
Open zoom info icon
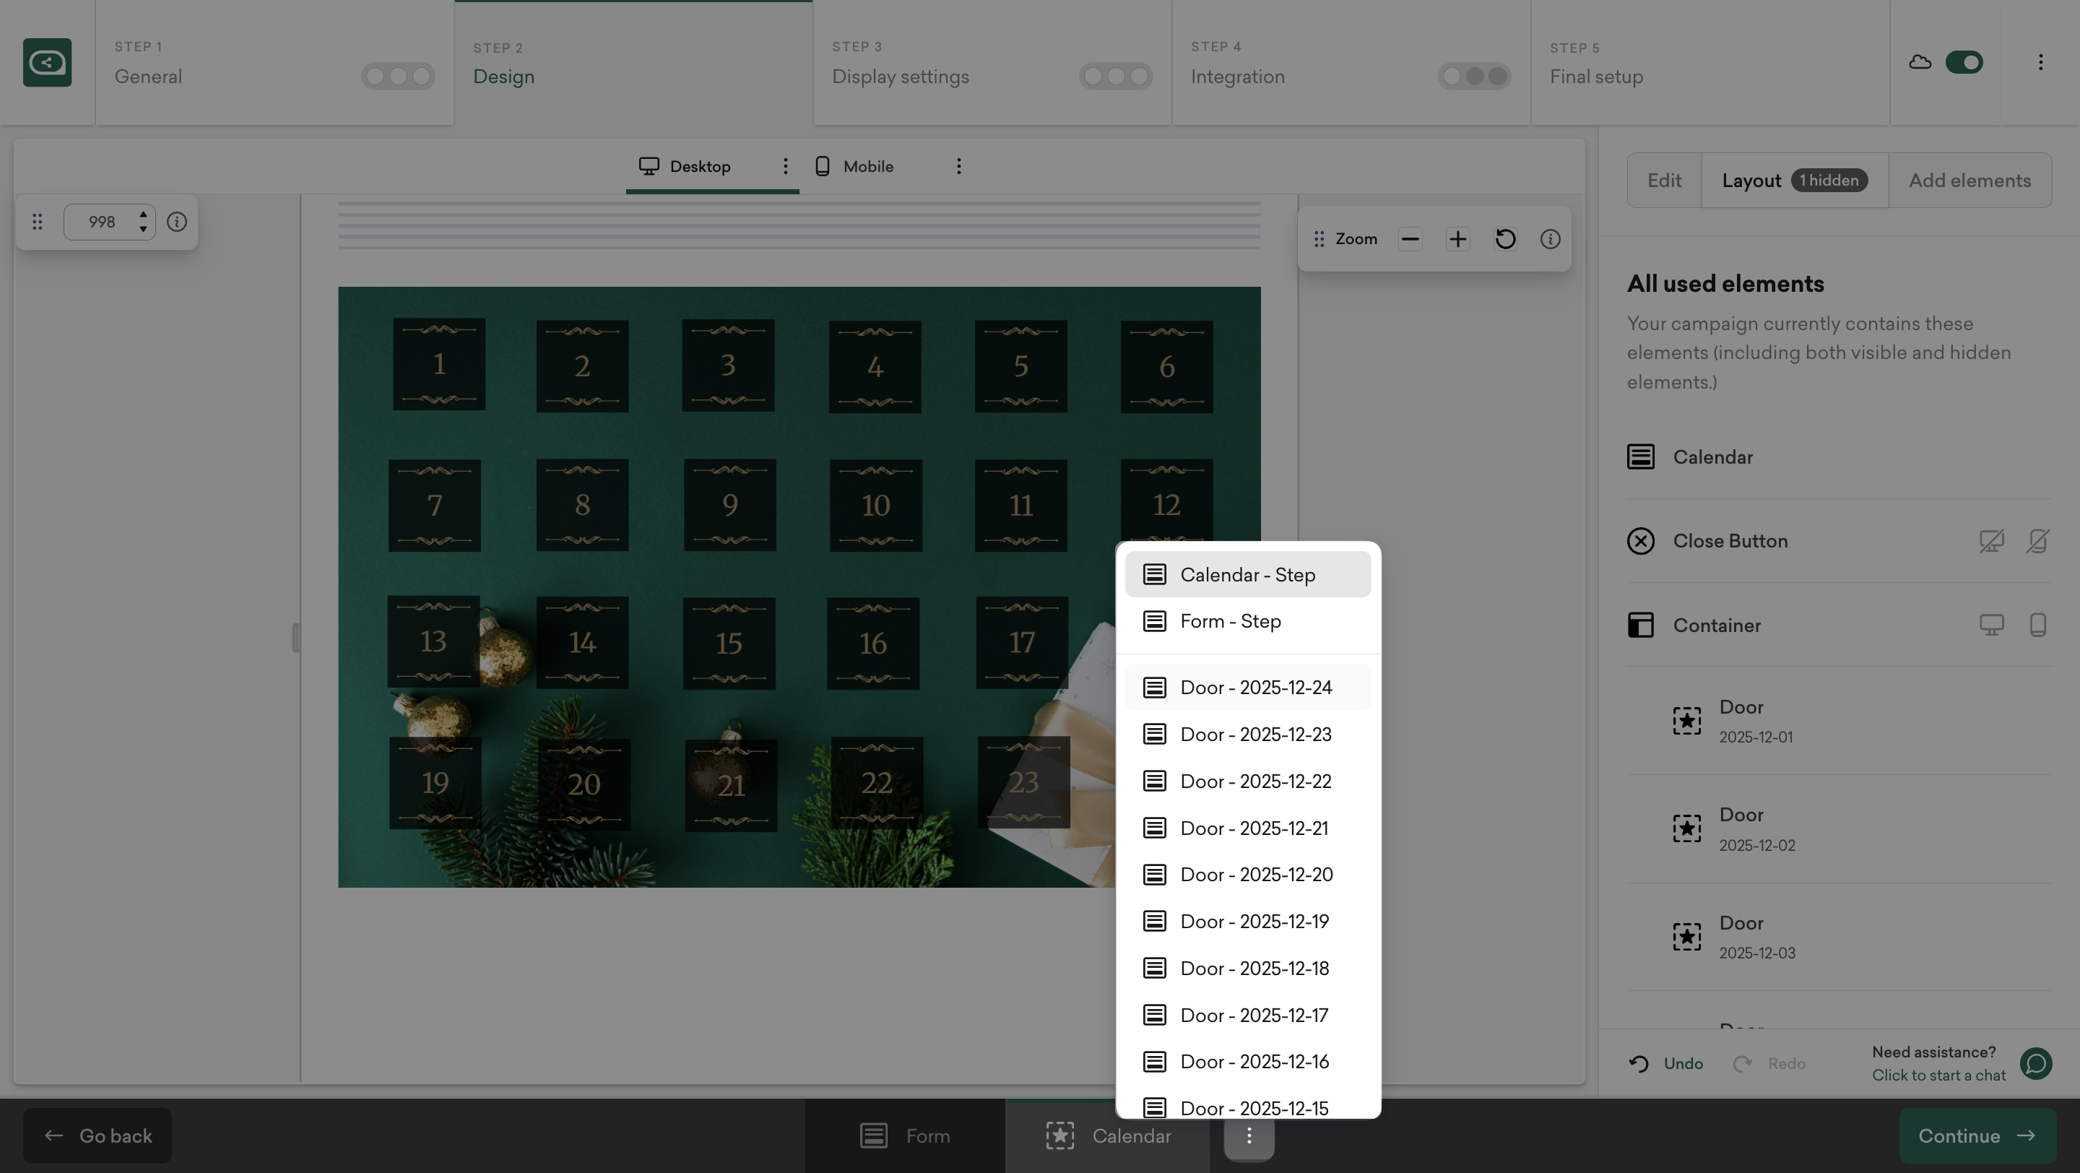tap(1549, 239)
